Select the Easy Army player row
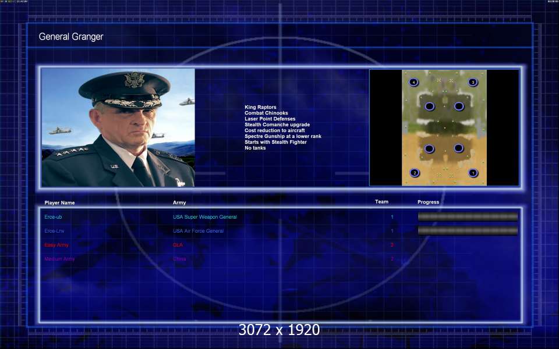This screenshot has width=559, height=349. pyautogui.click(x=56, y=245)
